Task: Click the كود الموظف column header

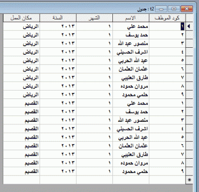Action: coord(167,18)
